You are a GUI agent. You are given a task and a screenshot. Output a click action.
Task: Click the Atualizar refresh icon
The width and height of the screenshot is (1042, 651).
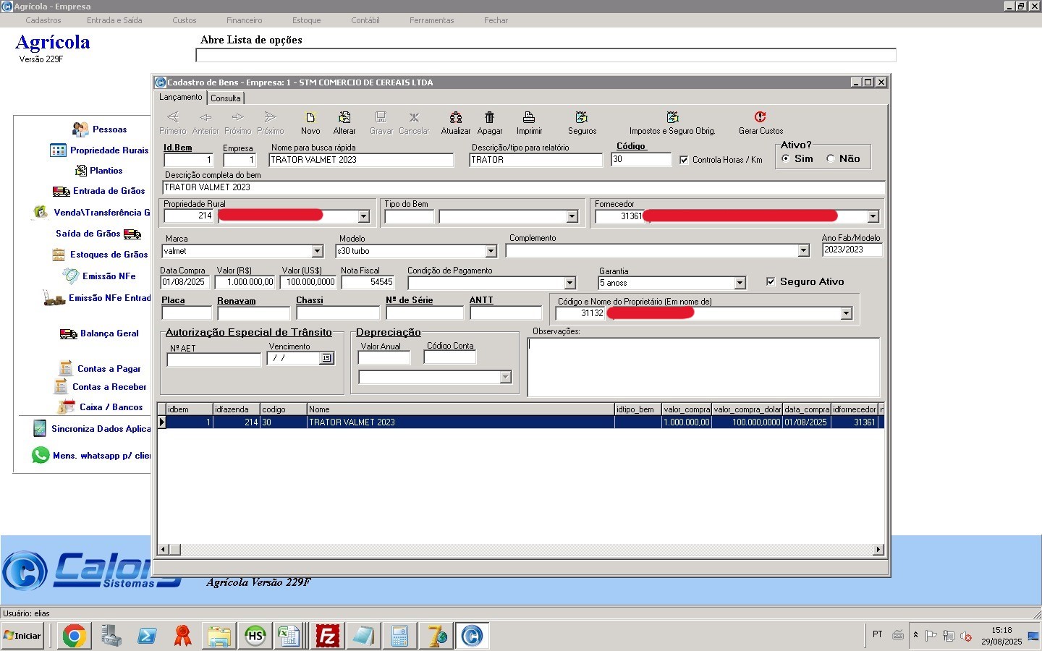pos(456,118)
